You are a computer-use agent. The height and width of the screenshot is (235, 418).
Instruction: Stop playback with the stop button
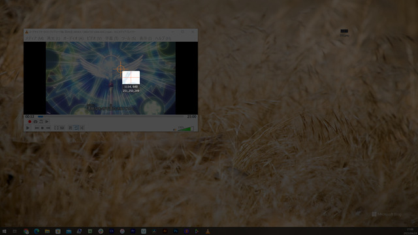click(x=42, y=128)
